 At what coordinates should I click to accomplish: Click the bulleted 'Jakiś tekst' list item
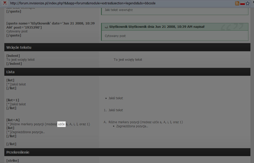(x=116, y=98)
